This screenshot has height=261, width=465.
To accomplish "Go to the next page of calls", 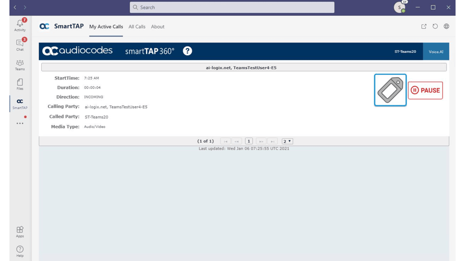I will (x=261, y=141).
